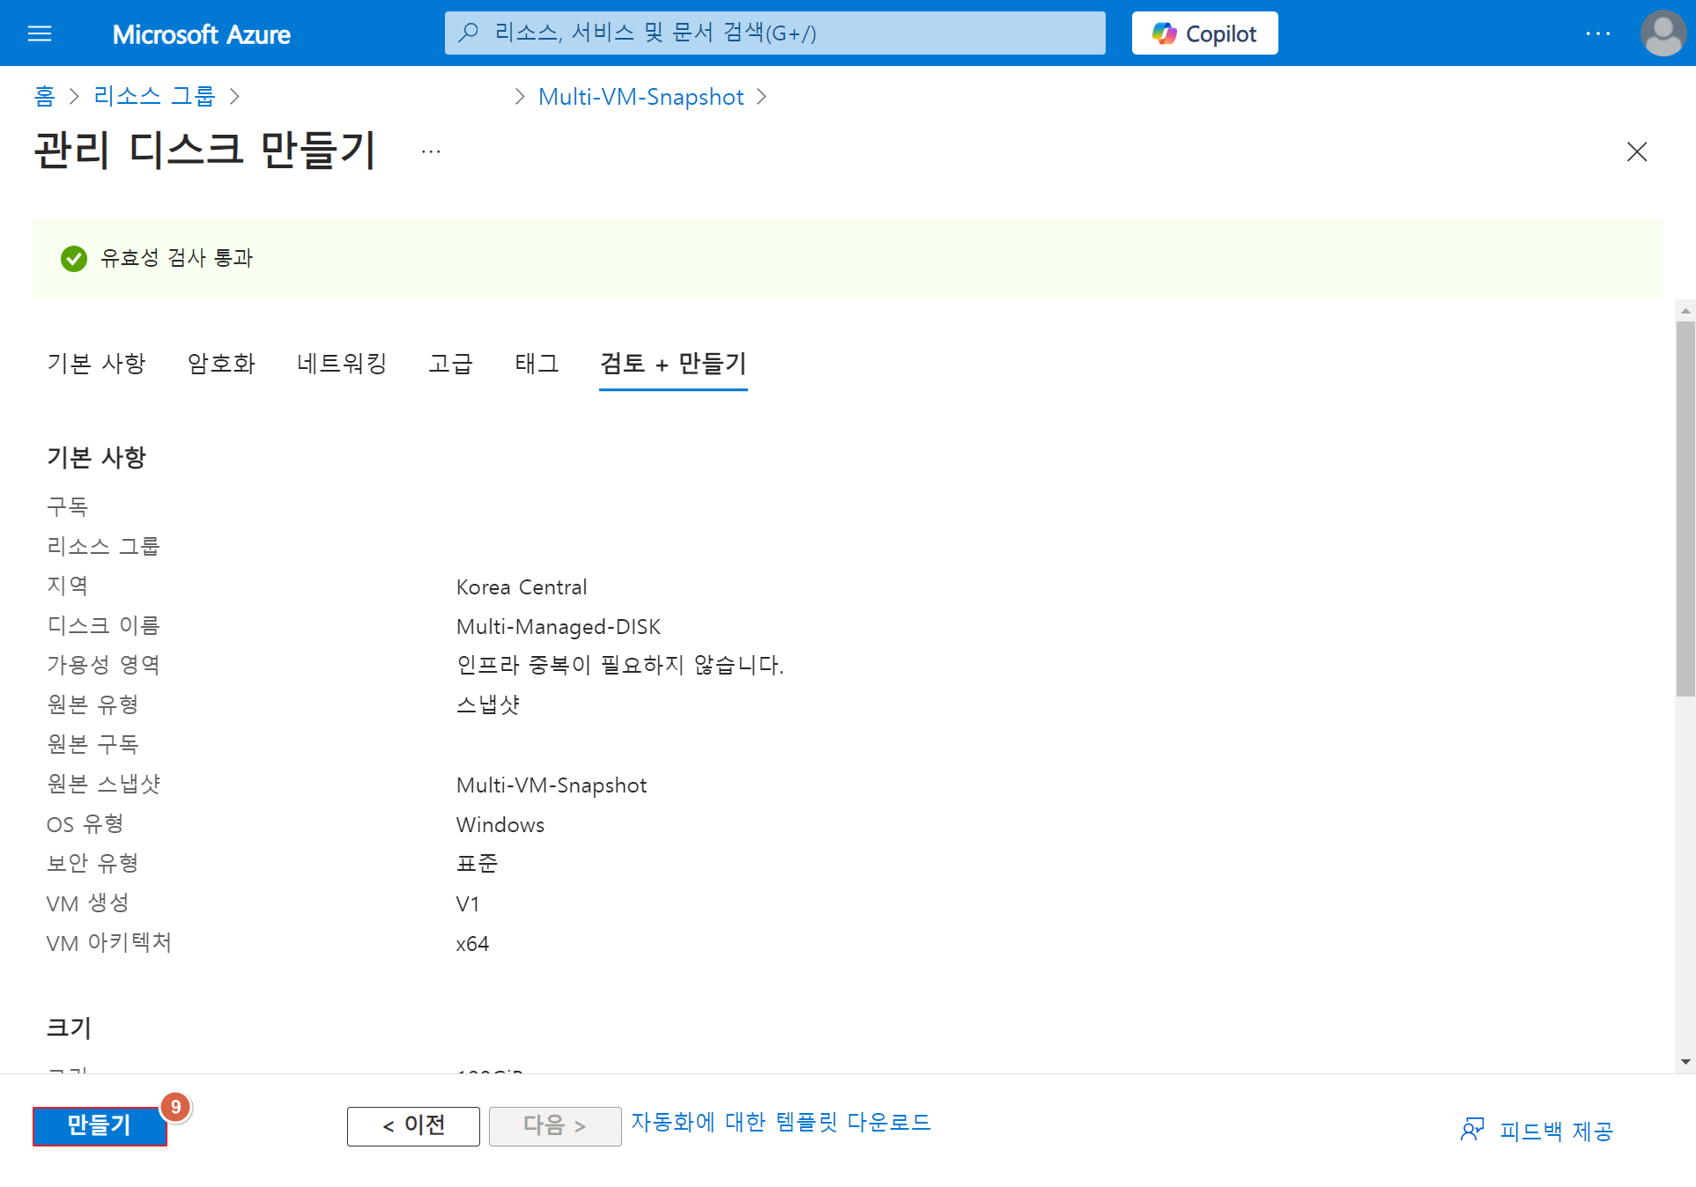1696x1187 pixels.
Task: Switch to the 암호화 tab
Action: click(221, 363)
